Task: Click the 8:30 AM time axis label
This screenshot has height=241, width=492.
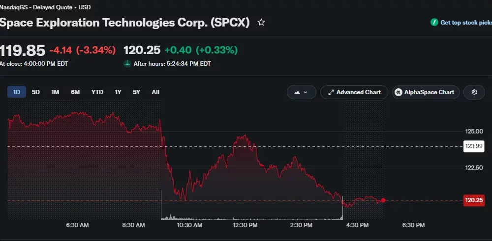Action: coord(134,225)
